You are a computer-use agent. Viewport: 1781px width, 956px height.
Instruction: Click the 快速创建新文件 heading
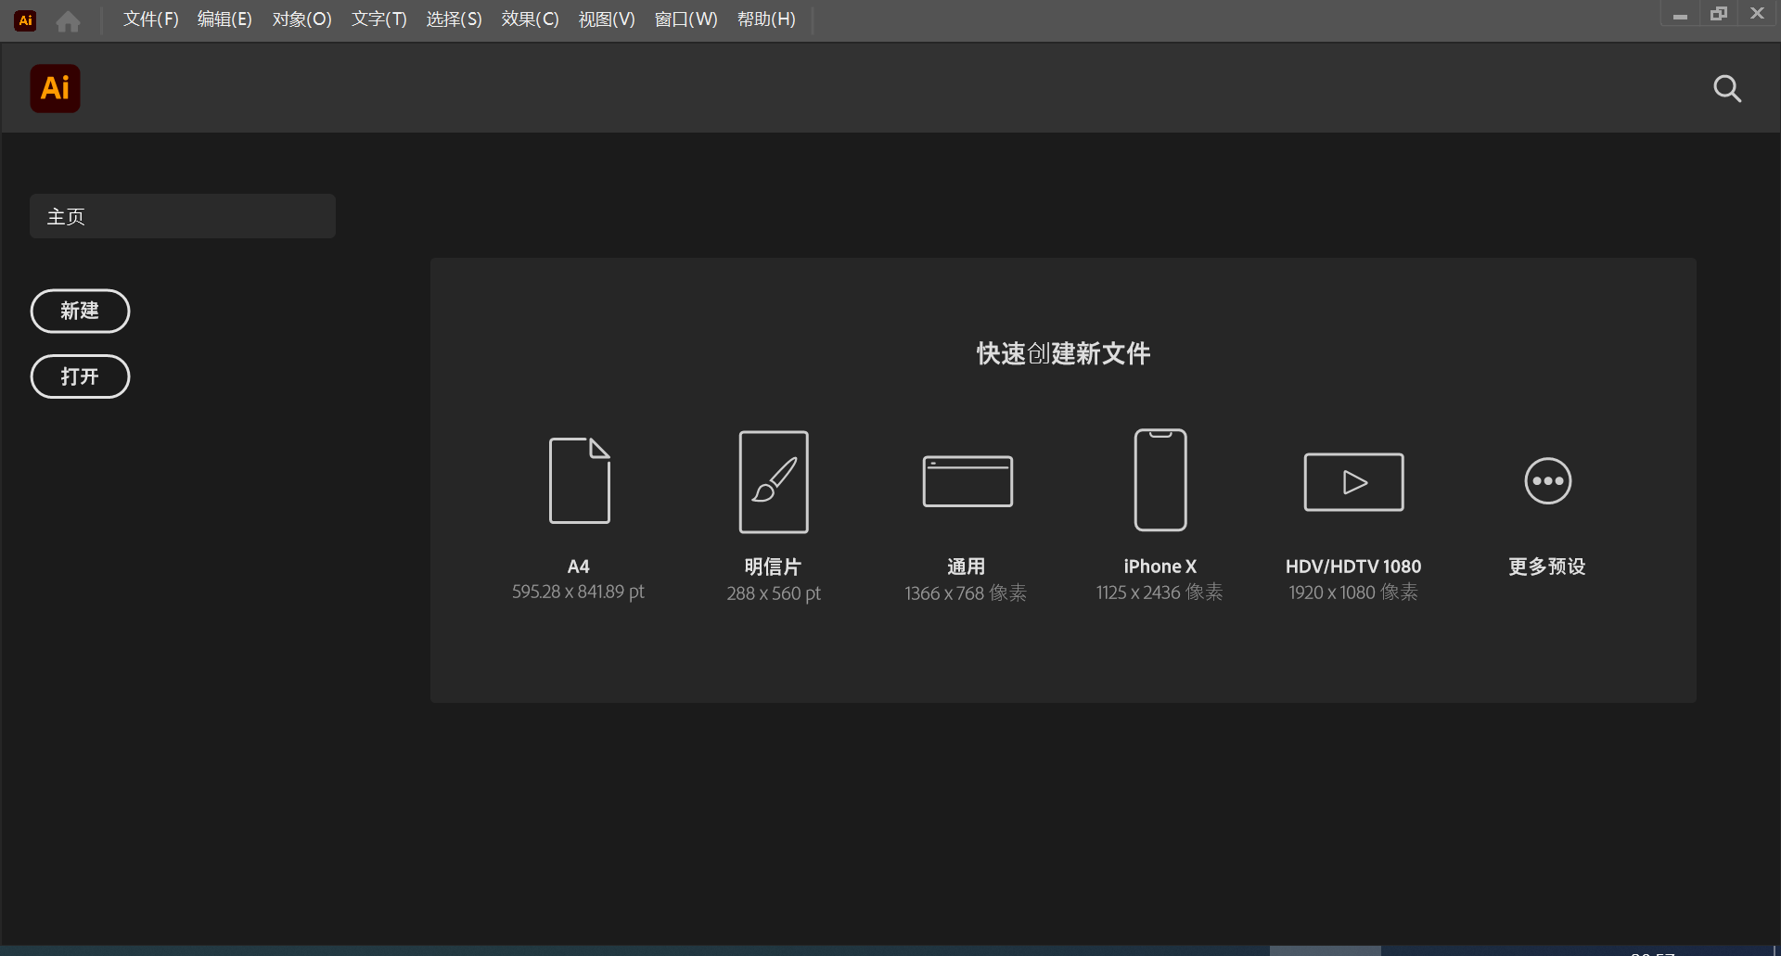point(1063,353)
